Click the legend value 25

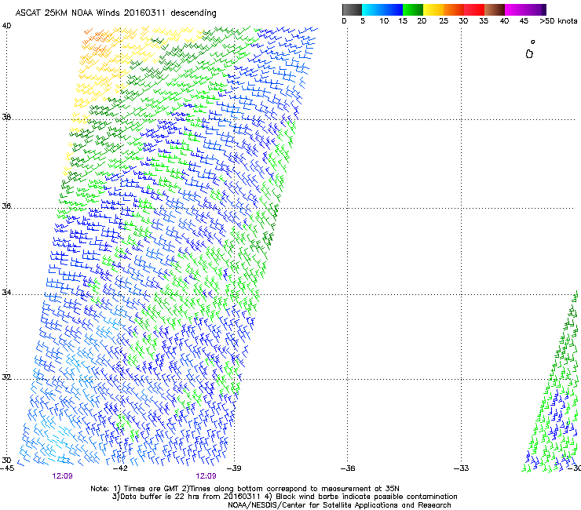pos(444,21)
